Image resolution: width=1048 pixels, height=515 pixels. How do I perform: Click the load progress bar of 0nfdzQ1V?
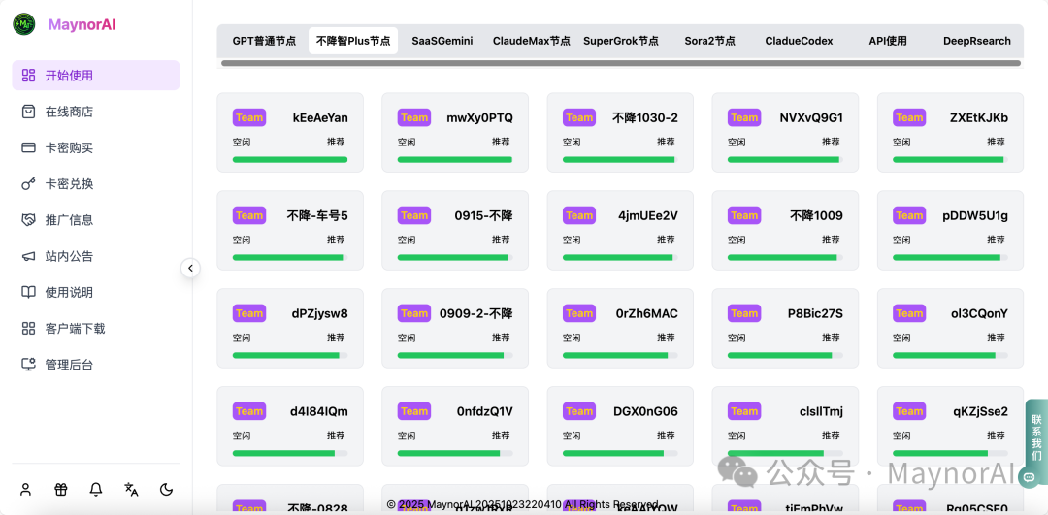455,454
